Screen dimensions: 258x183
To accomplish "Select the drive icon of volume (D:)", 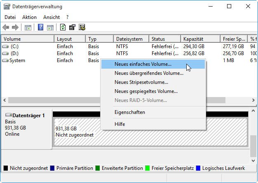I will [5, 53].
